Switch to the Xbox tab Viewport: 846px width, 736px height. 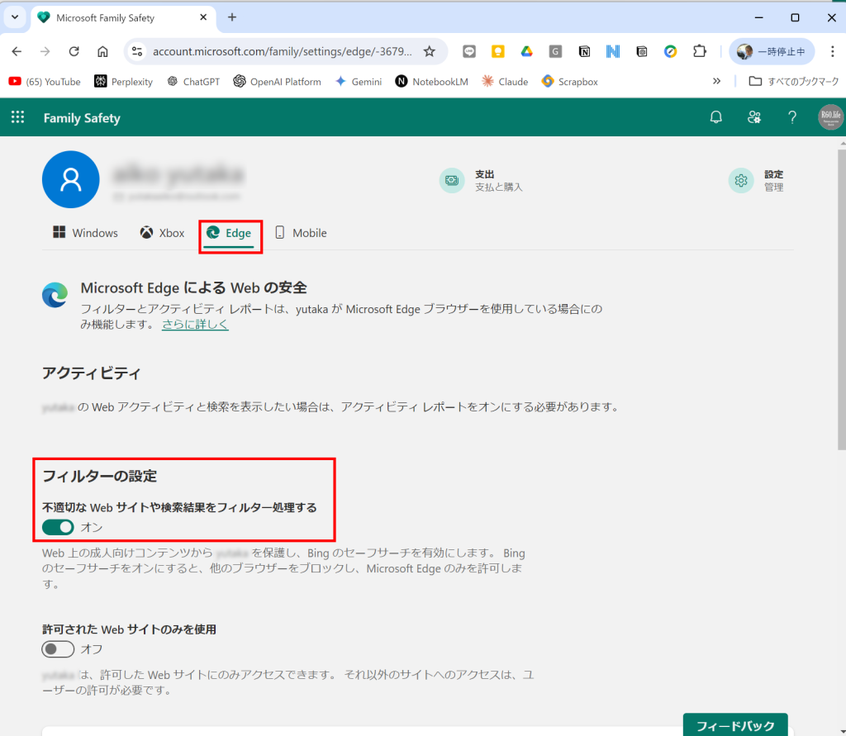[x=162, y=233]
